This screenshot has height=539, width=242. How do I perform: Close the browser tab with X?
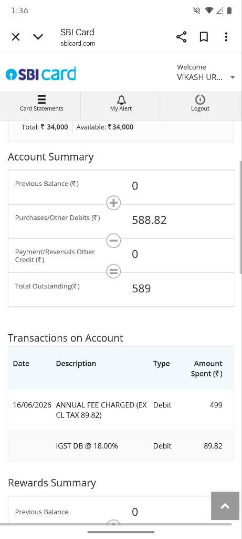(16, 37)
